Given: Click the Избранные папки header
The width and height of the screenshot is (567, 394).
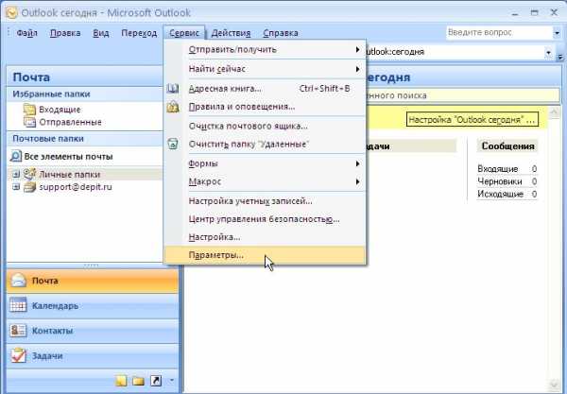Looking at the screenshot, I should pos(85,94).
